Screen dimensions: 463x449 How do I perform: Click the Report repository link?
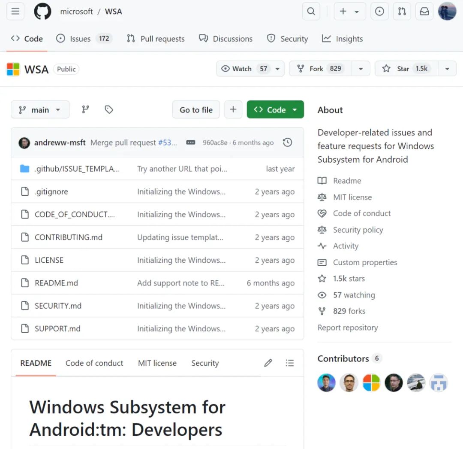[348, 328]
